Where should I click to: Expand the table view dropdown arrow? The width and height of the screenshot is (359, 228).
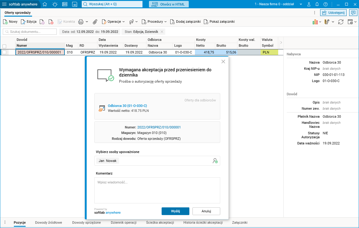(x=355, y=22)
